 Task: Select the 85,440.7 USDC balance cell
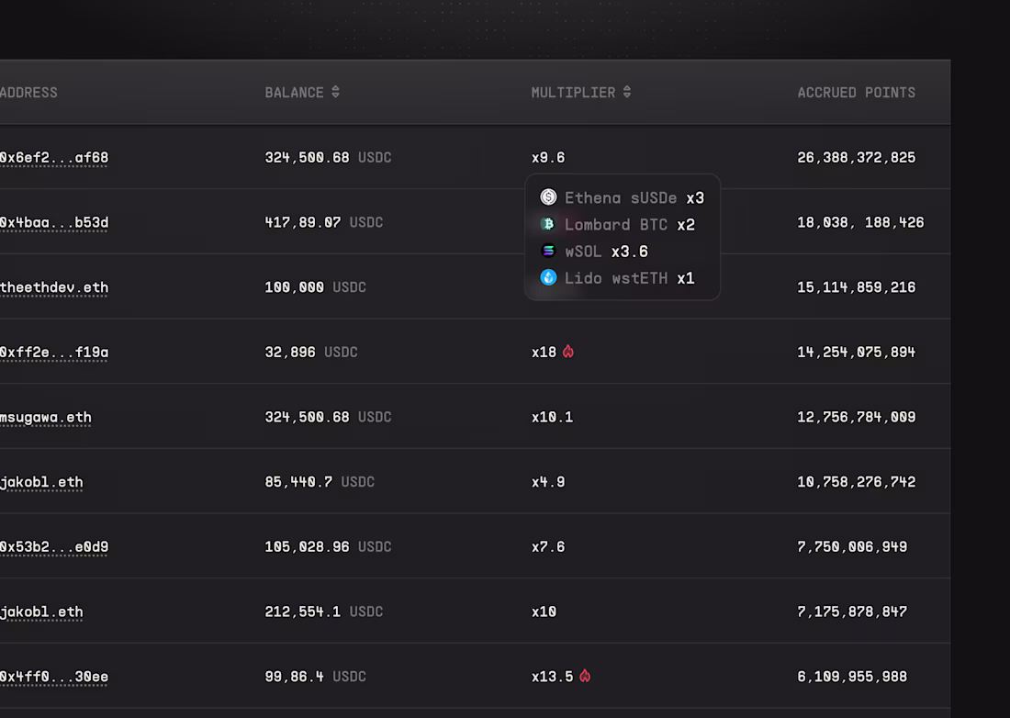click(320, 482)
